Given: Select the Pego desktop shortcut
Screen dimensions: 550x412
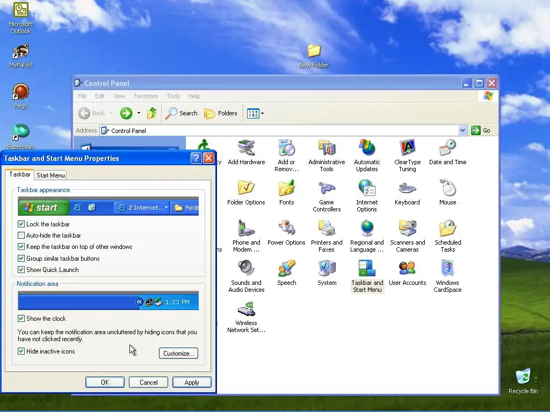Looking at the screenshot, I should click(x=20, y=96).
